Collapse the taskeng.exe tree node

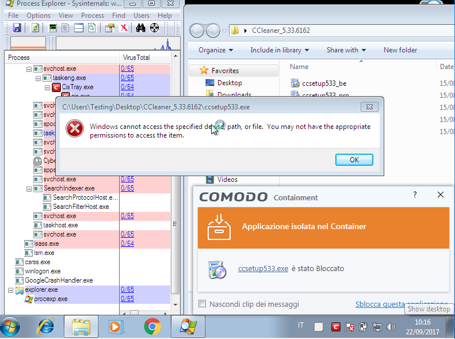(x=38, y=78)
